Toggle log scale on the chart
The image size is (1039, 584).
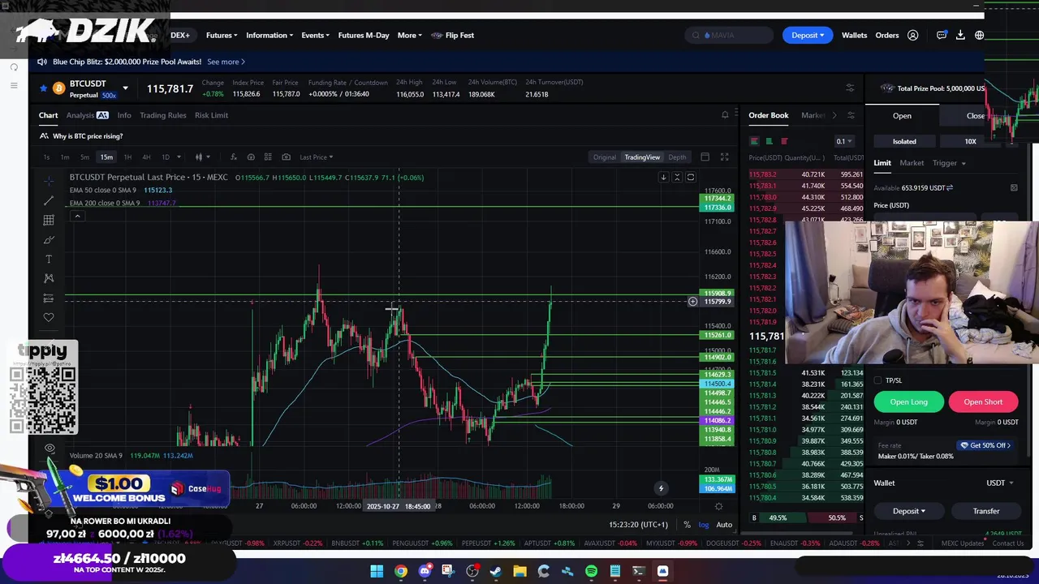pos(703,525)
